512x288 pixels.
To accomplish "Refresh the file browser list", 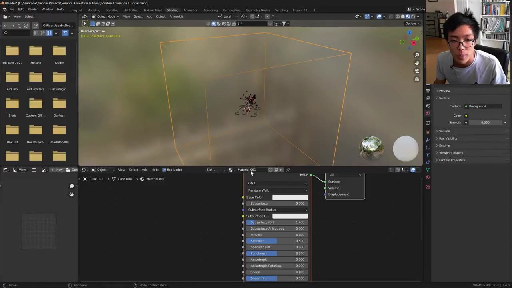I will (26, 26).
